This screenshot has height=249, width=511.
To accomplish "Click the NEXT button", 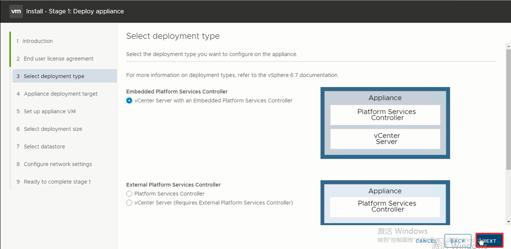I will pyautogui.click(x=489, y=241).
